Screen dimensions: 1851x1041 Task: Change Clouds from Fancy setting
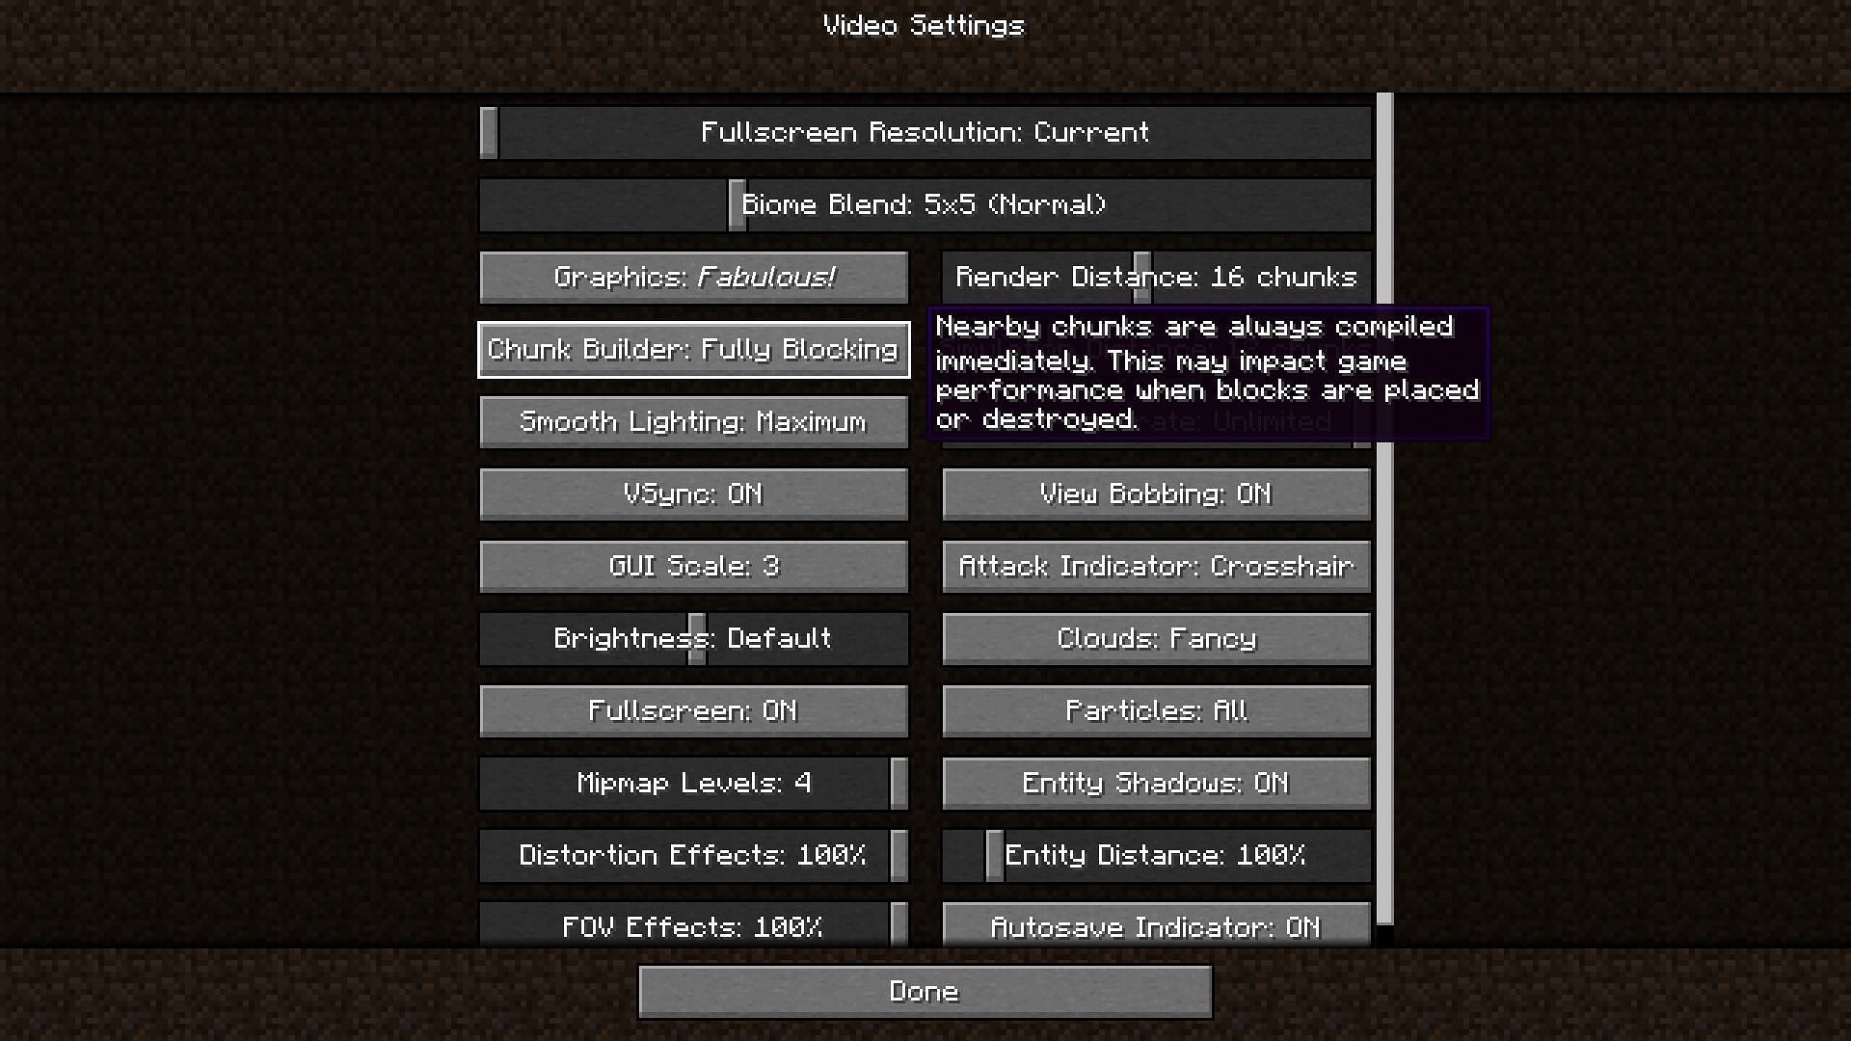click(1156, 638)
